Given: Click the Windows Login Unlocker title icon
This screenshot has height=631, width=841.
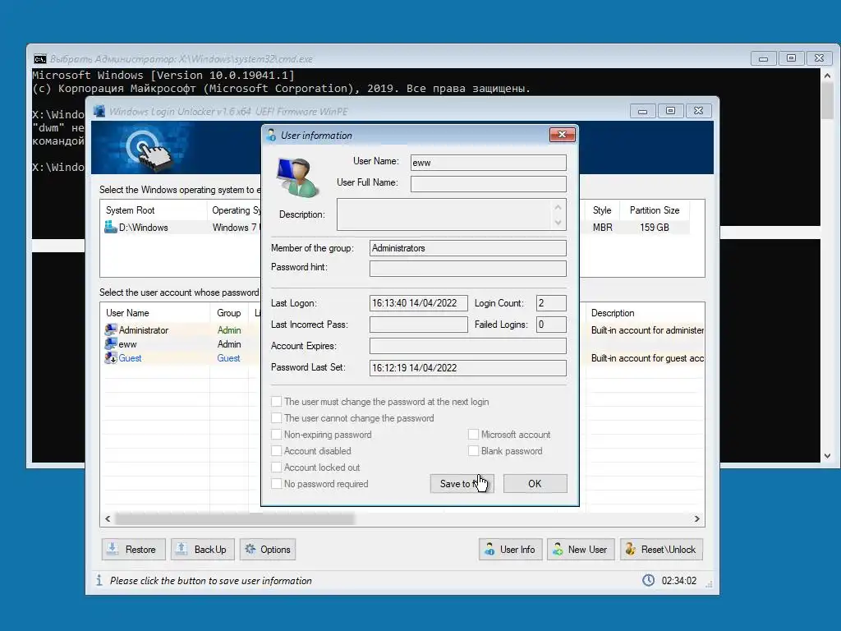Looking at the screenshot, I should (99, 111).
